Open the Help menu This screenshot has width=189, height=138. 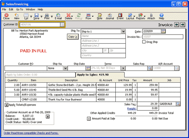pyautogui.click(x=40, y=9)
